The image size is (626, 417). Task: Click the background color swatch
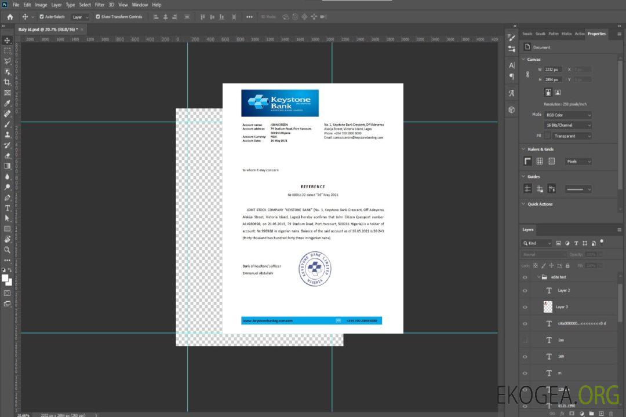point(9,281)
